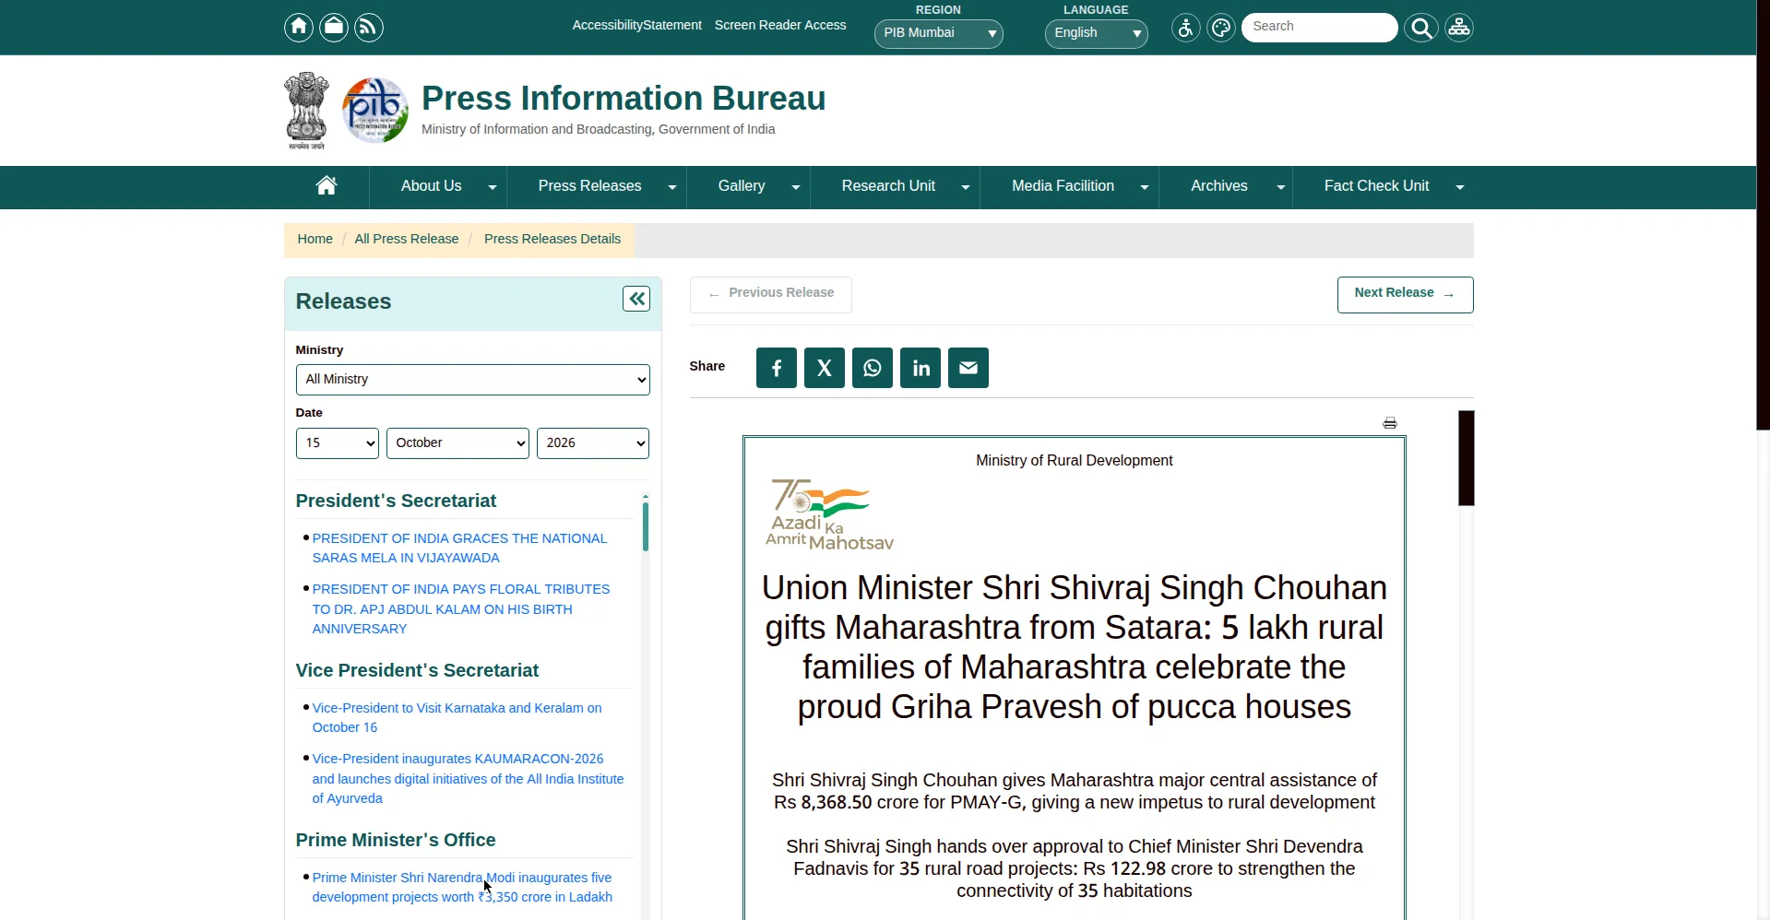Screen dimensions: 1770x920
Task: Open the Media Facilition menu
Action: [1069, 187]
